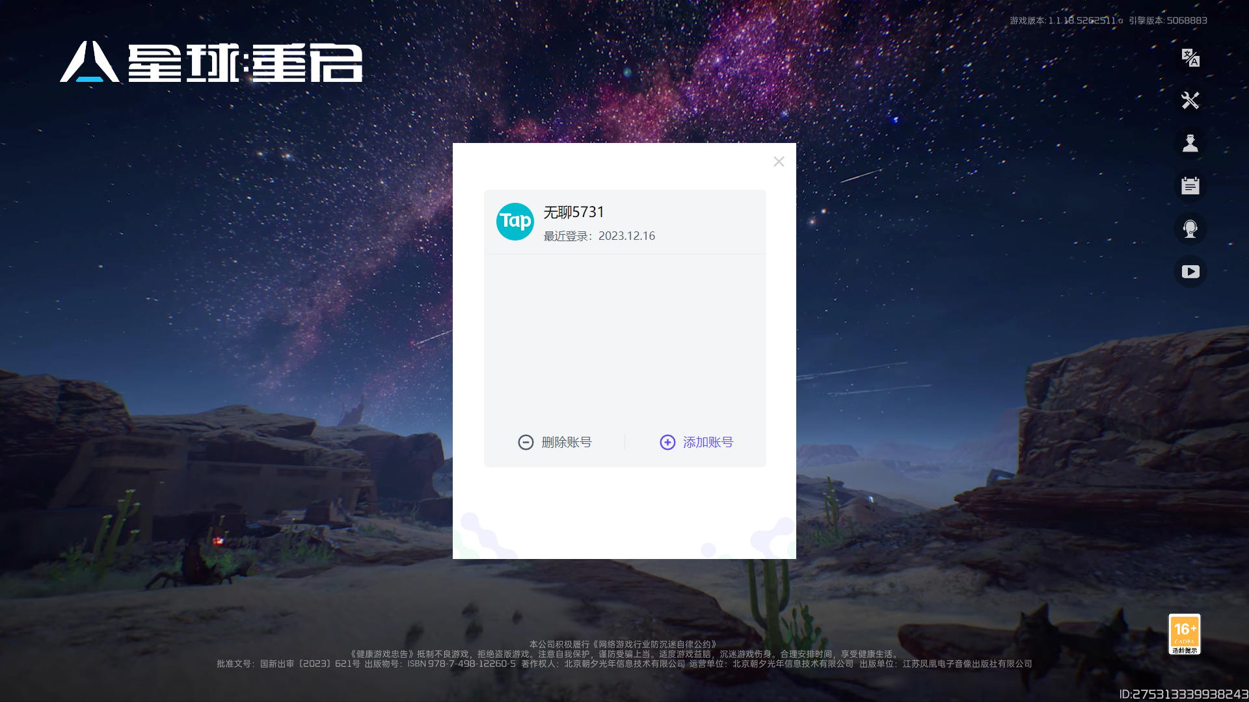Click the 添加账号 add account button
The width and height of the screenshot is (1249, 702).
pyautogui.click(x=696, y=442)
